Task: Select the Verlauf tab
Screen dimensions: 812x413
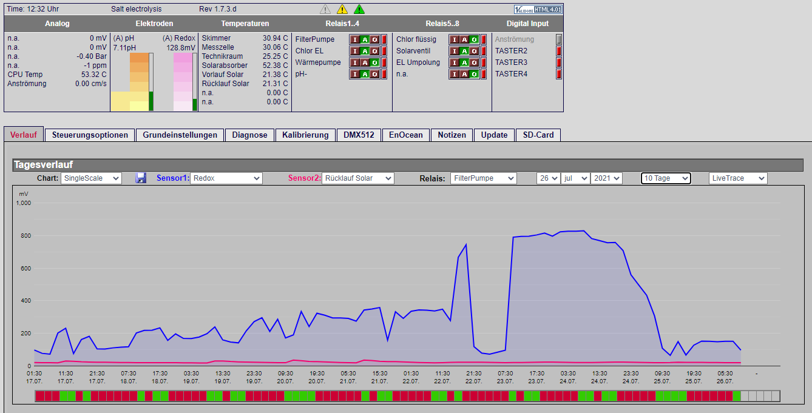Action: tap(24, 135)
